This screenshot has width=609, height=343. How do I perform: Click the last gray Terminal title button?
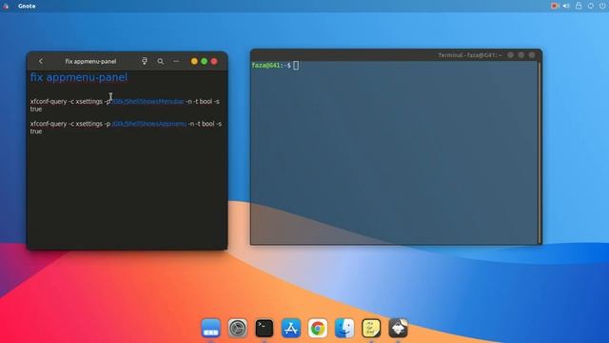tap(532, 55)
